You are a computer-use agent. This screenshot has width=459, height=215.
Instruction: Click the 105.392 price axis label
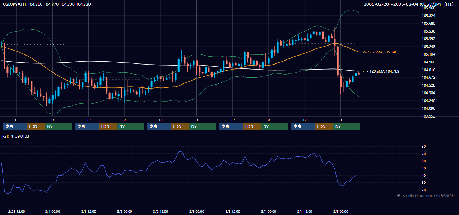point(428,39)
